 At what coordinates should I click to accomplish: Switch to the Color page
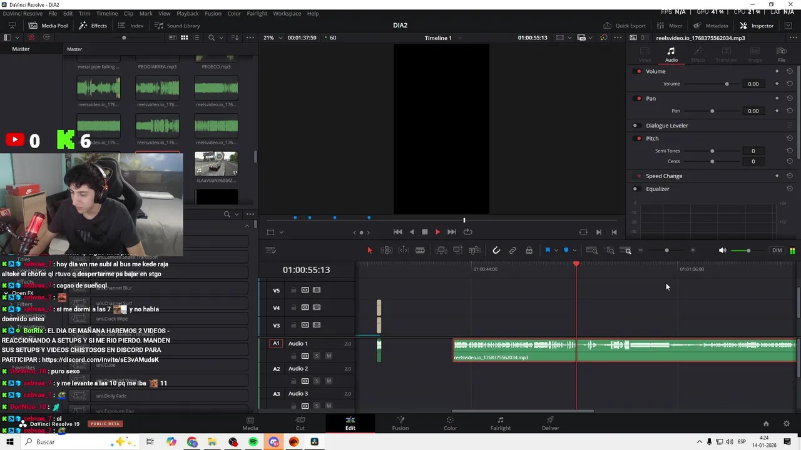(x=450, y=423)
